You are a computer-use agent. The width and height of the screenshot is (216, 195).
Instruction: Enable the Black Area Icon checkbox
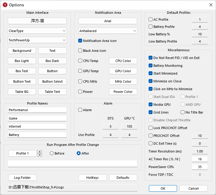click(80, 51)
